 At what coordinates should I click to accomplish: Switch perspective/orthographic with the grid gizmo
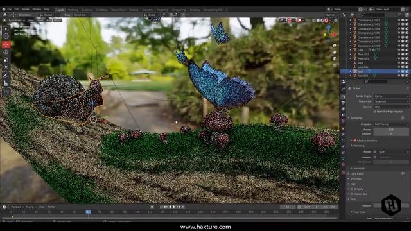click(x=335, y=65)
